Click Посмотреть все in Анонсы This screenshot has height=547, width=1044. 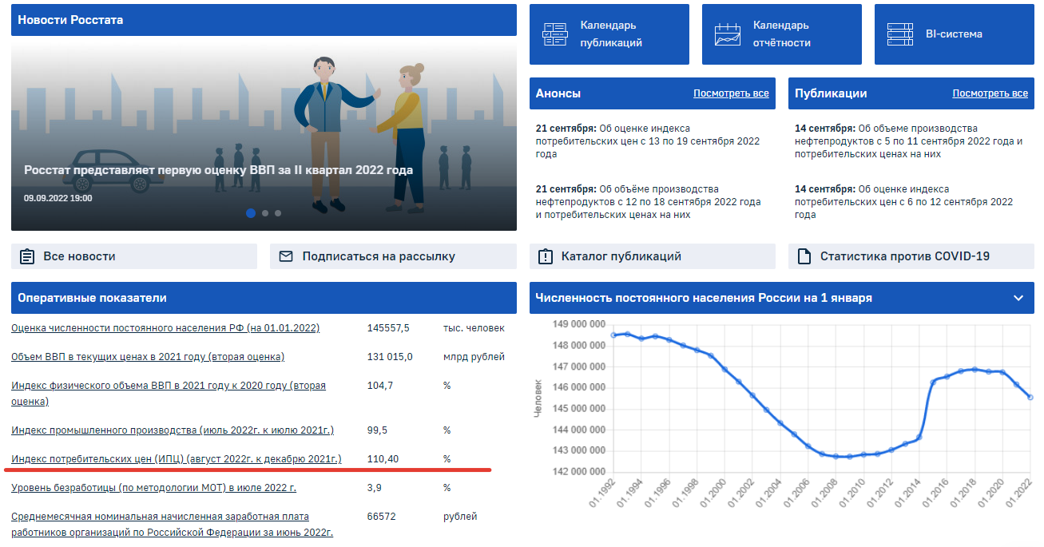(x=731, y=93)
